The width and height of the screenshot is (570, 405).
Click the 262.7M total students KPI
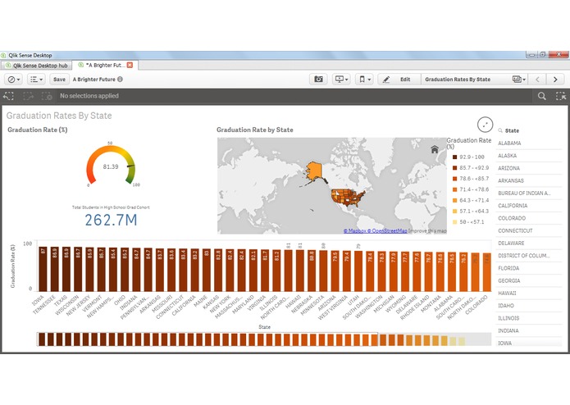point(111,220)
